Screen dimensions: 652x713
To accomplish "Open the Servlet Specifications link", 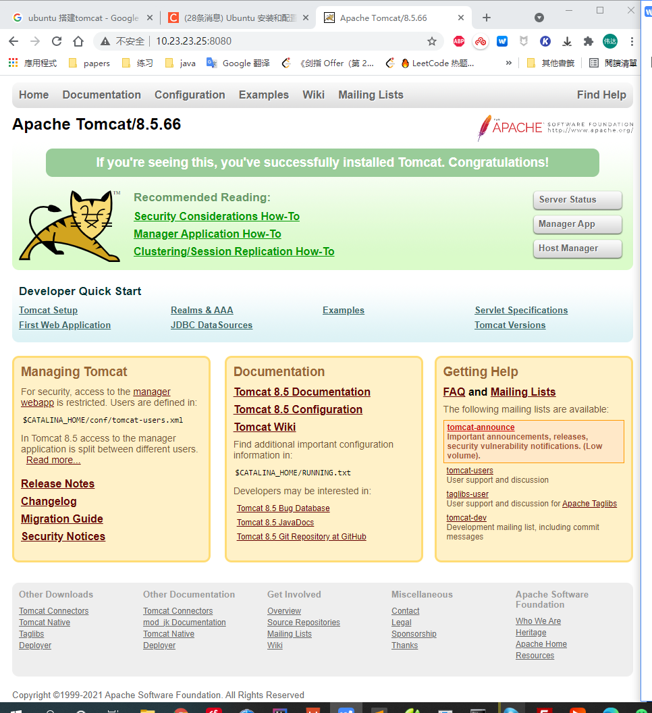I will 521,310.
